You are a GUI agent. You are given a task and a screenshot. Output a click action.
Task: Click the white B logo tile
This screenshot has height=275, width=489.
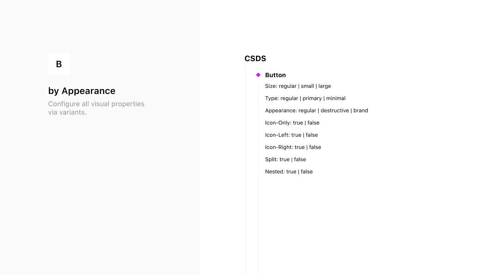pyautogui.click(x=59, y=64)
